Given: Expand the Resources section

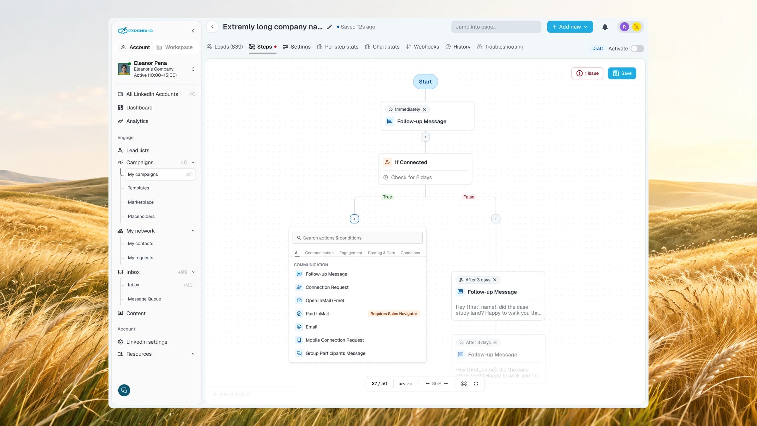Looking at the screenshot, I should click(x=193, y=354).
